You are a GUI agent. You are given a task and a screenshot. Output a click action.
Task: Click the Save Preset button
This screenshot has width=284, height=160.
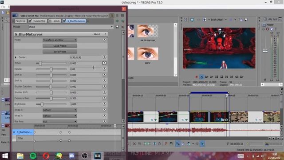(x=60, y=52)
